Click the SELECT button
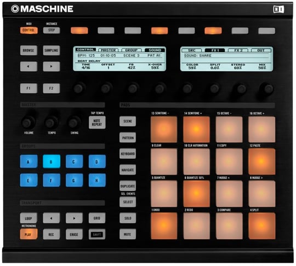 [x=128, y=202]
